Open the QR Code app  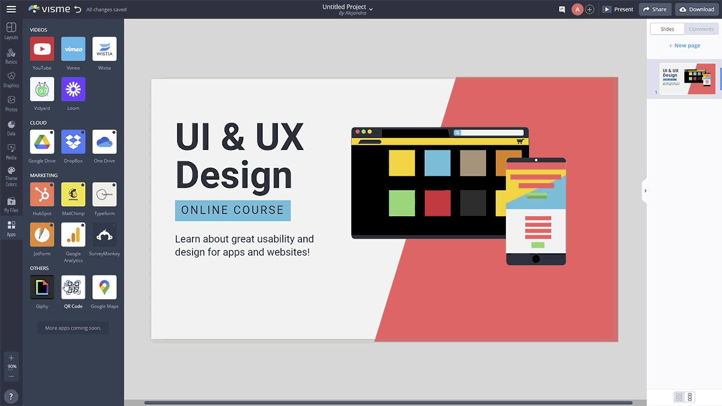[73, 288]
